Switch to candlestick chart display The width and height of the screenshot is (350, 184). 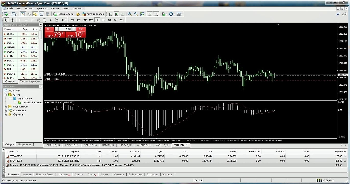tap(116, 14)
